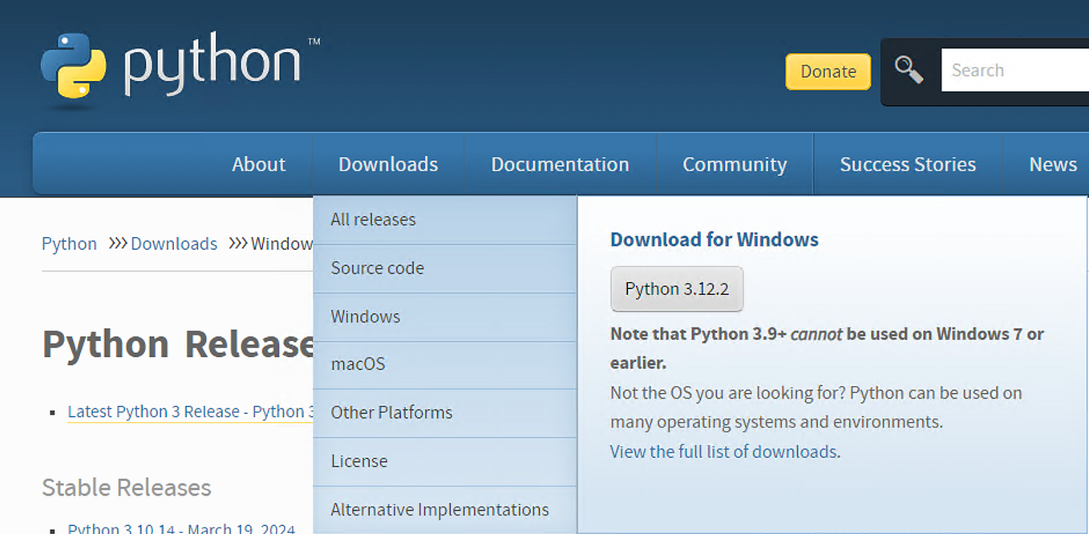The height and width of the screenshot is (534, 1089).
Task: Open the News menu
Action: point(1053,163)
